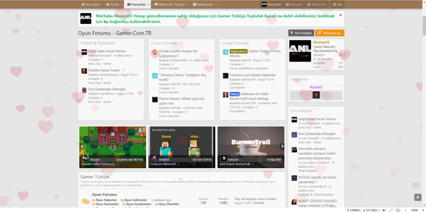Click avatar beside Son Günlerdeki Mitingler in Sohbet
The width and height of the screenshot is (426, 213).
[84, 90]
